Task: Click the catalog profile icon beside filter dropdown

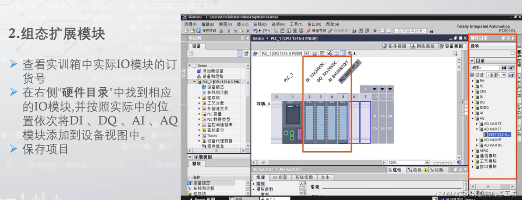Action: pyautogui.click(x=511, y=75)
